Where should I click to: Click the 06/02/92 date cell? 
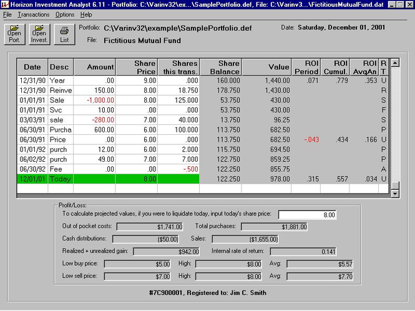[32, 159]
